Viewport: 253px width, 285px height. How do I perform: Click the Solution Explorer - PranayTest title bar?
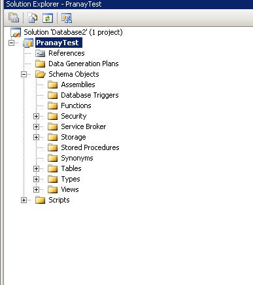click(x=128, y=4)
